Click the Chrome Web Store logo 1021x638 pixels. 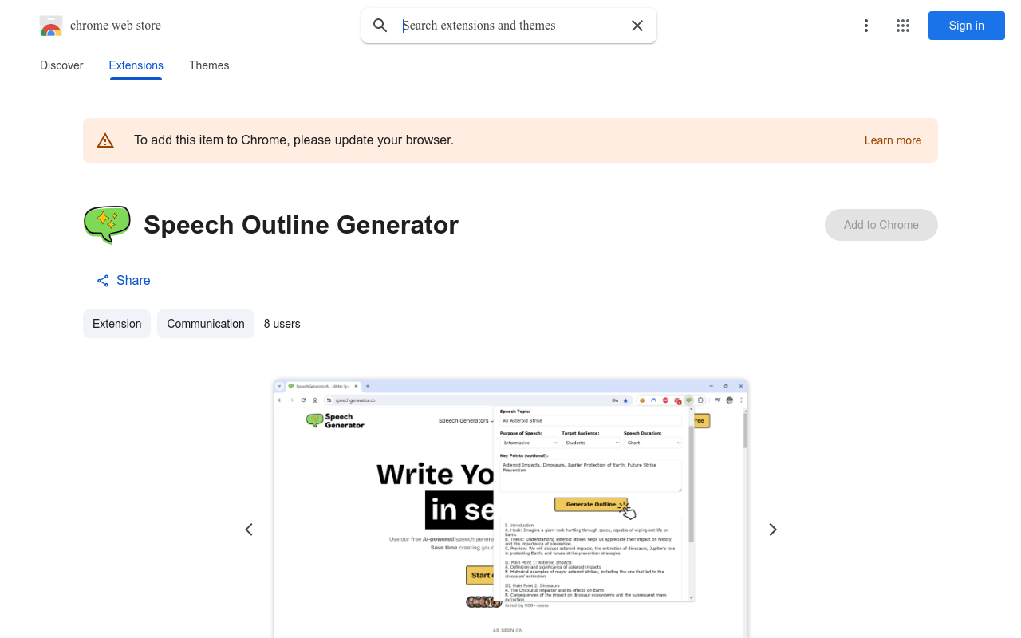(51, 26)
